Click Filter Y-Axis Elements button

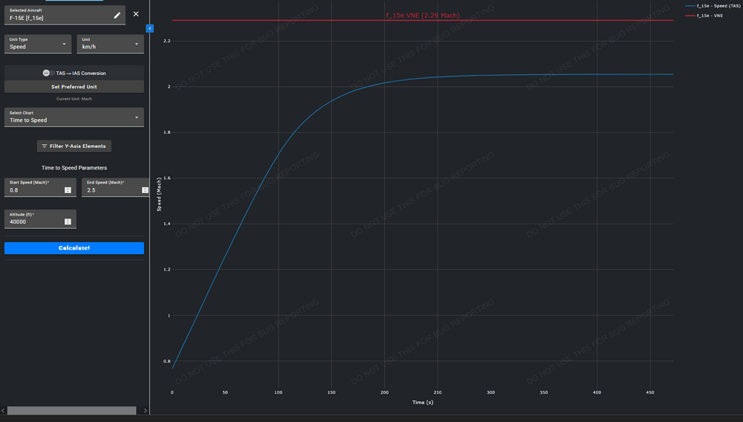point(74,146)
